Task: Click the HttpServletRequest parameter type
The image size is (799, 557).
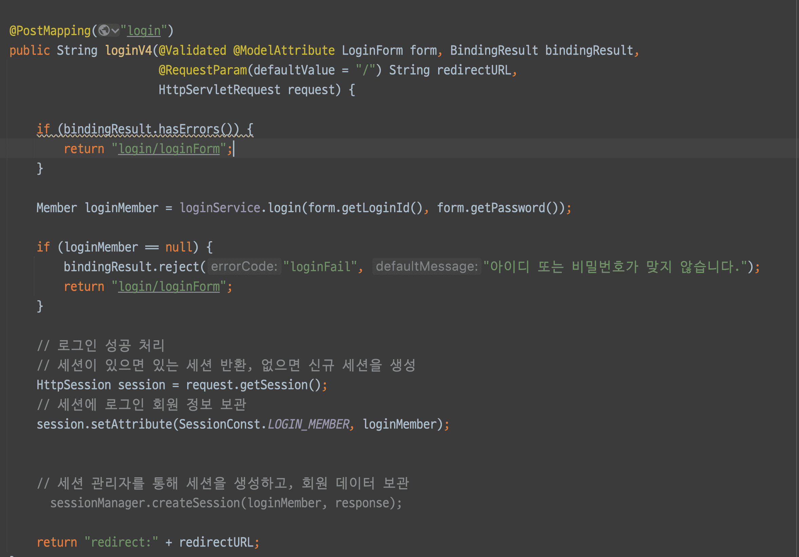Action: (219, 90)
